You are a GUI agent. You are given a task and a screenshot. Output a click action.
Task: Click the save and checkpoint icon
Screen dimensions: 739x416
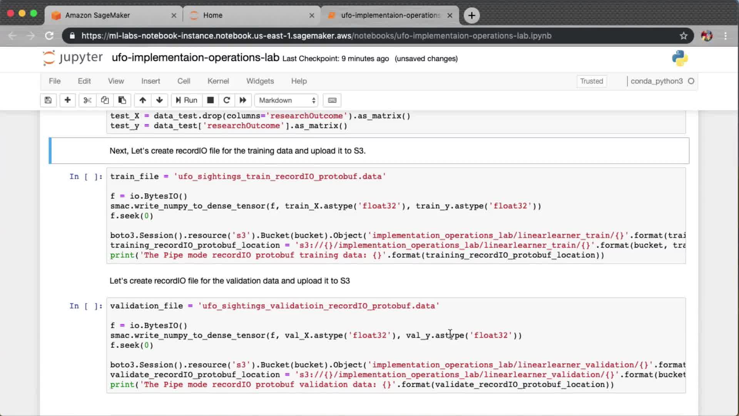click(48, 100)
